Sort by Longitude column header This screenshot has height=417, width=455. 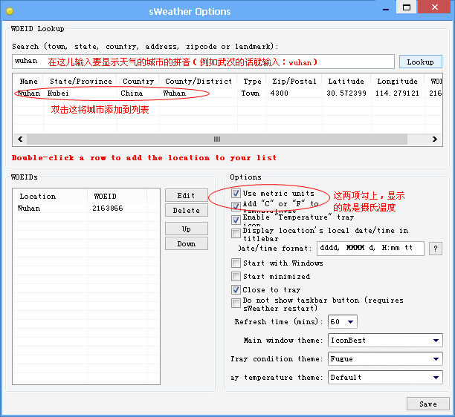[398, 81]
